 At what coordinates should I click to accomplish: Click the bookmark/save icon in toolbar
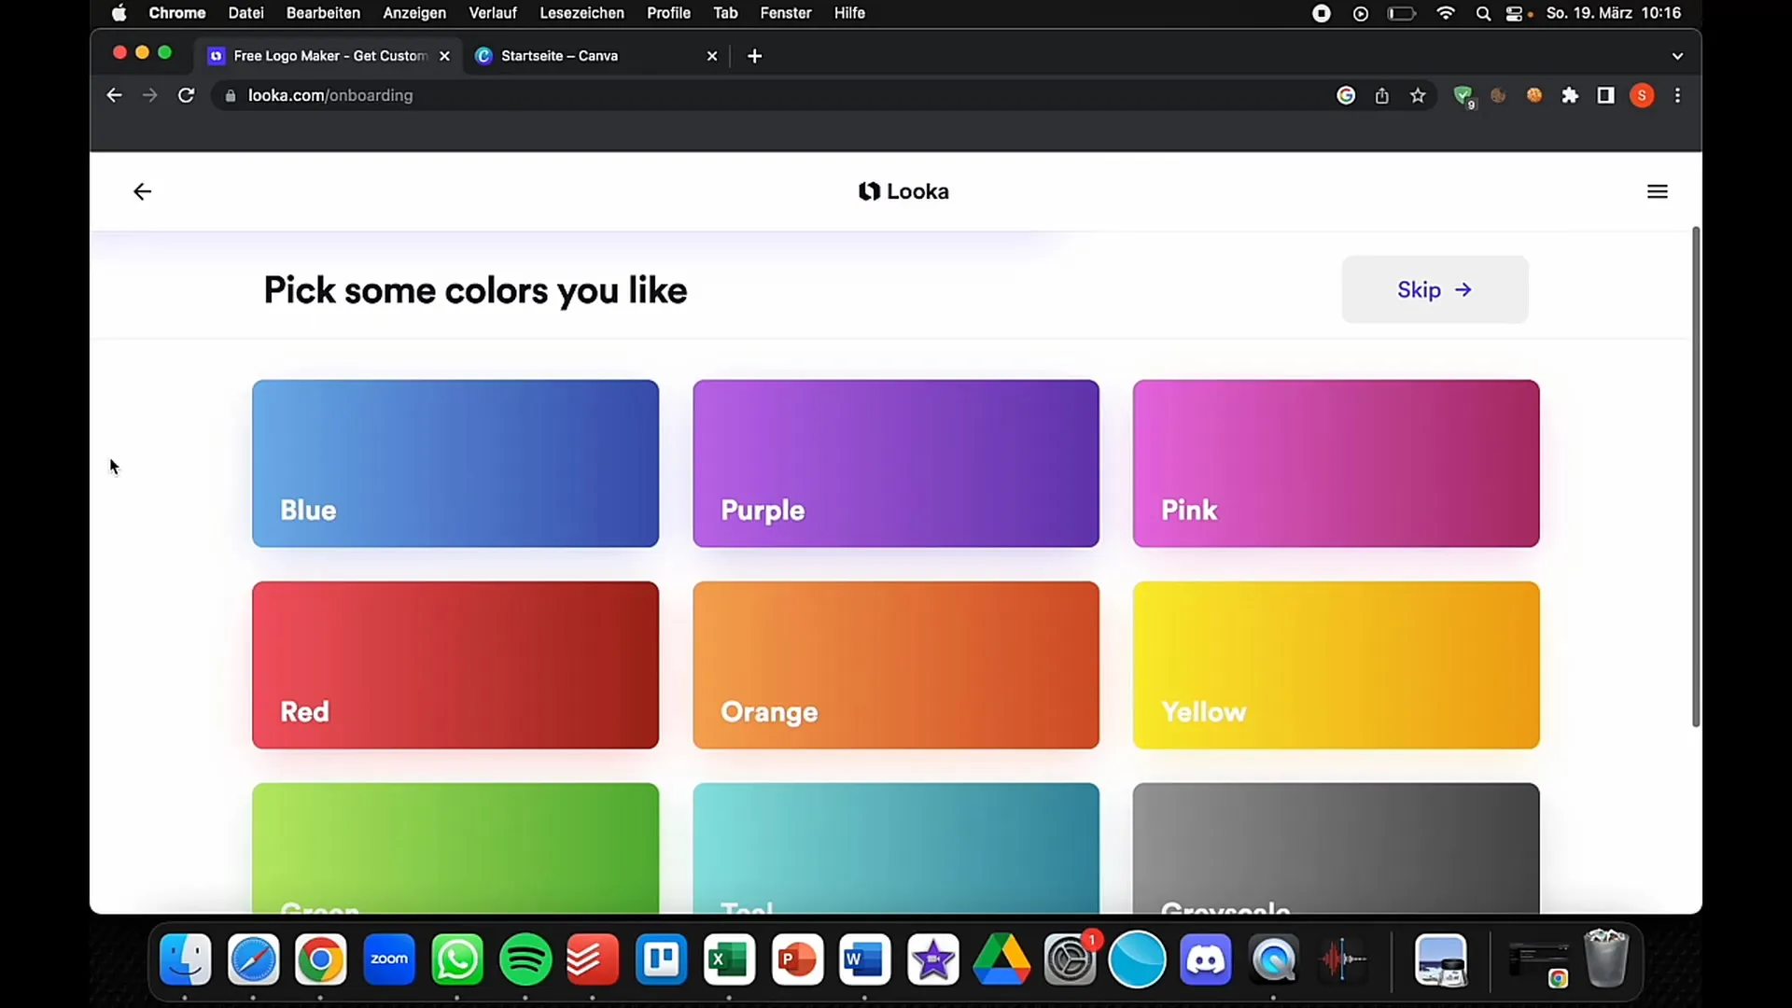click(x=1418, y=96)
